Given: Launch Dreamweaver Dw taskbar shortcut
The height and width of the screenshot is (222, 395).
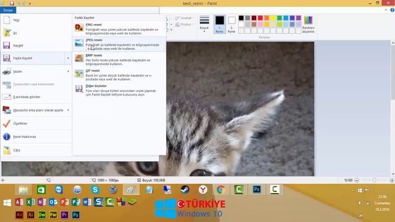Looking at the screenshot, I should coord(42,215).
